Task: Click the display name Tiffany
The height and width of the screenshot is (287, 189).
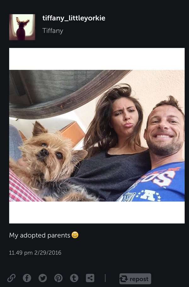Action: pyautogui.click(x=53, y=31)
